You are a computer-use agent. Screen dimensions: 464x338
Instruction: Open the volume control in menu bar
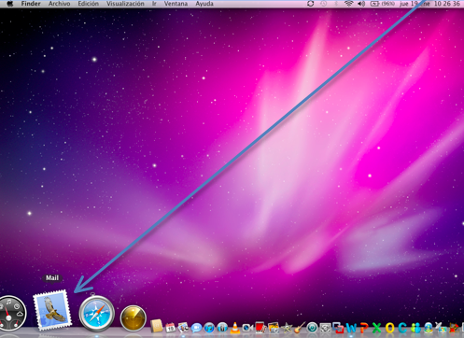pyautogui.click(x=361, y=4)
